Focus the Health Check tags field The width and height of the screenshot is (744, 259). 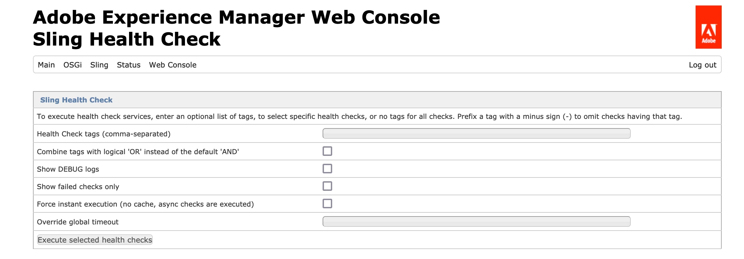[x=476, y=134]
